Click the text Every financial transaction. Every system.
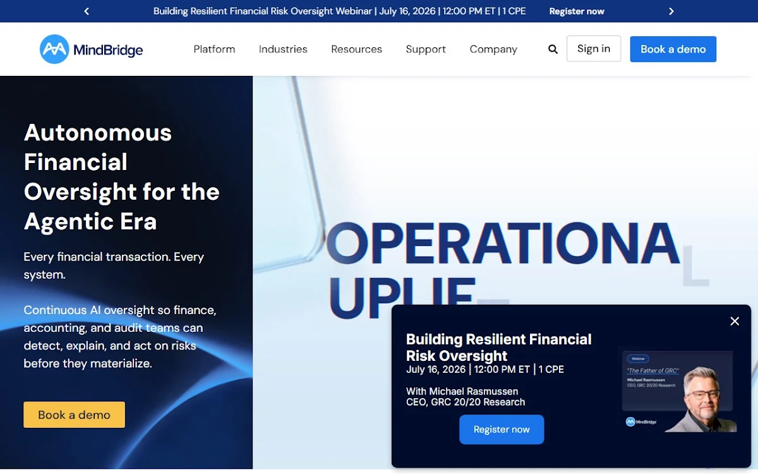This screenshot has height=474, width=758. click(x=114, y=265)
